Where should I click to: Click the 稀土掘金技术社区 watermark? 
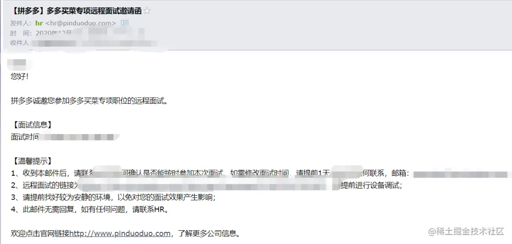tap(467, 232)
